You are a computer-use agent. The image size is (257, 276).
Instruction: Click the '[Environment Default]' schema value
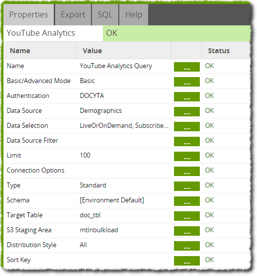[x=112, y=200]
